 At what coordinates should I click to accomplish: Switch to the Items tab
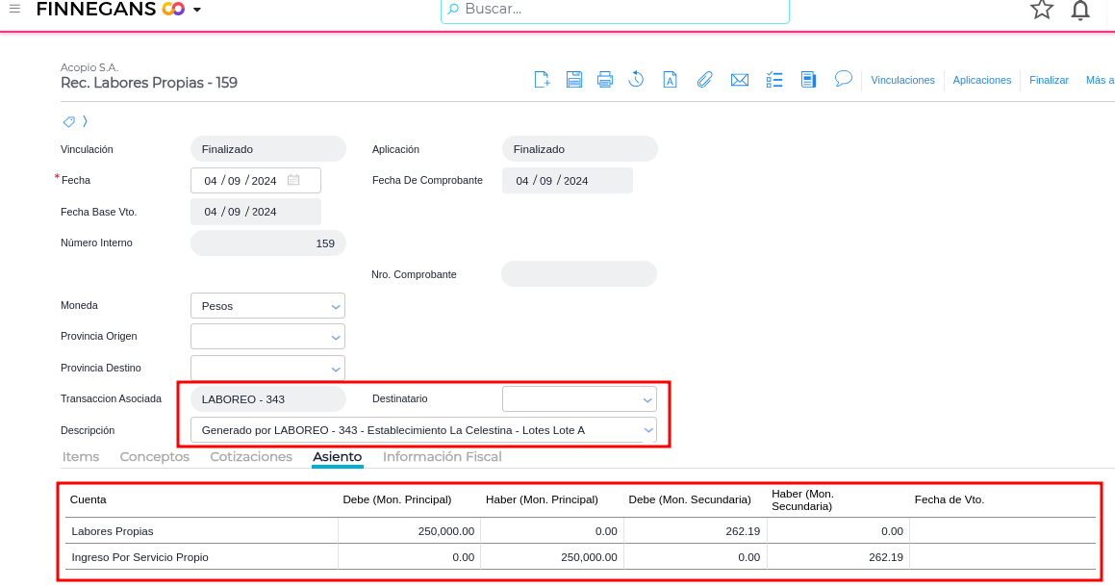click(81, 457)
